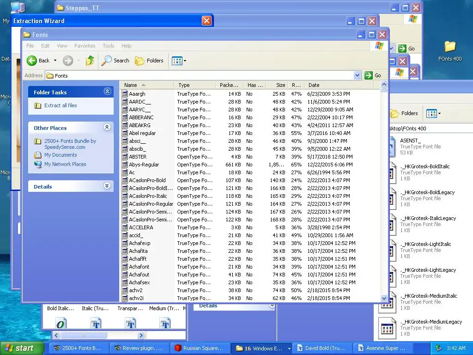Click the Folders icon in FOnts 400 window
This screenshot has width=473, height=355.
tap(394, 114)
